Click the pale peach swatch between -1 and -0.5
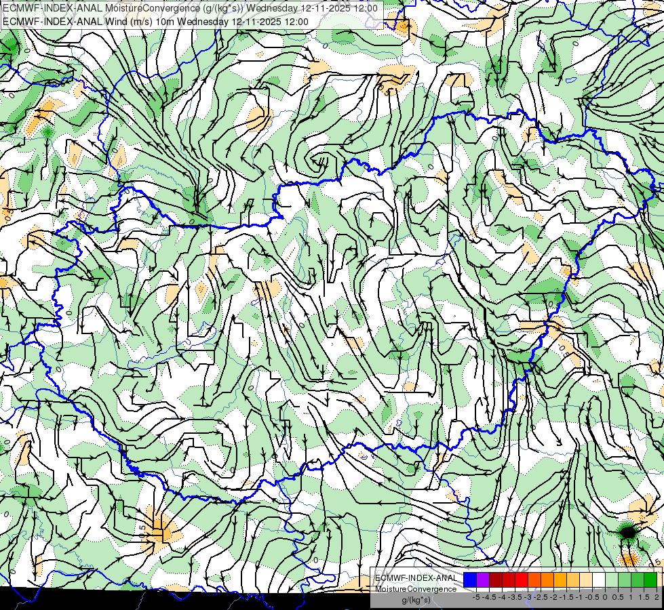Image resolution: width=664 pixels, height=610 pixels. coord(586,579)
